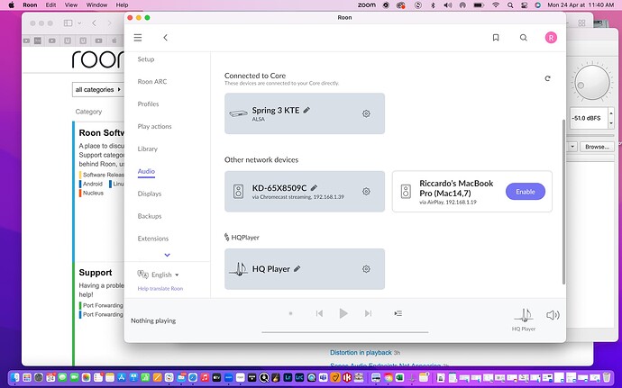Open the View menu in menu bar

point(71,5)
